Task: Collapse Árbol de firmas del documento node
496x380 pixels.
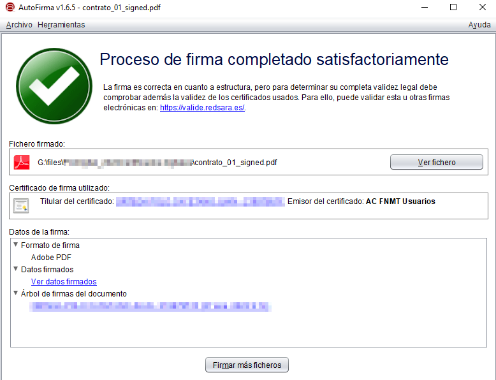Action: point(16,293)
